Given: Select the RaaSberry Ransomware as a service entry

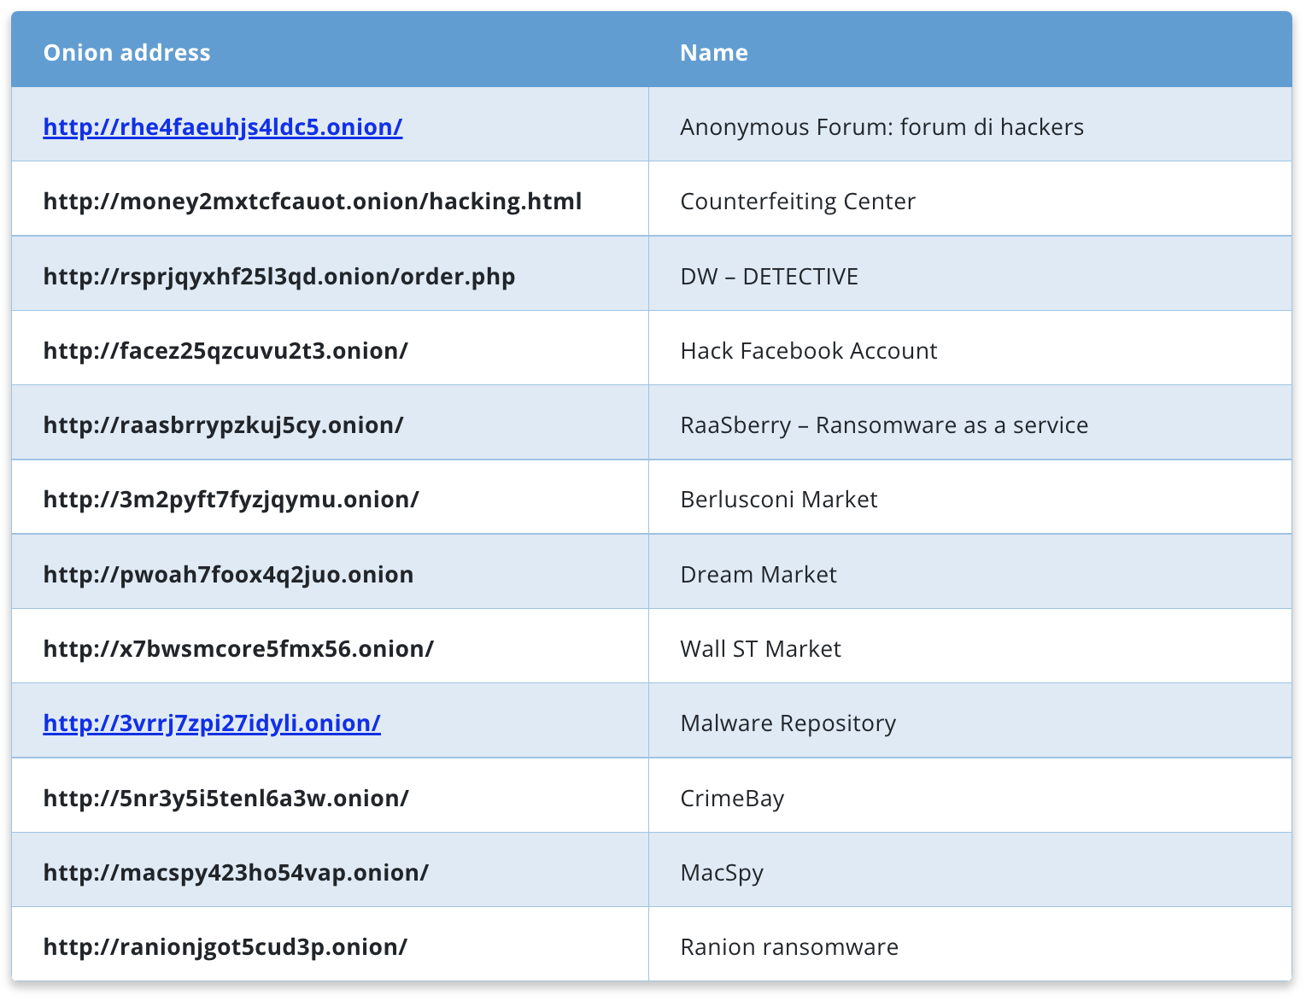Looking at the screenshot, I should click(x=884, y=424).
